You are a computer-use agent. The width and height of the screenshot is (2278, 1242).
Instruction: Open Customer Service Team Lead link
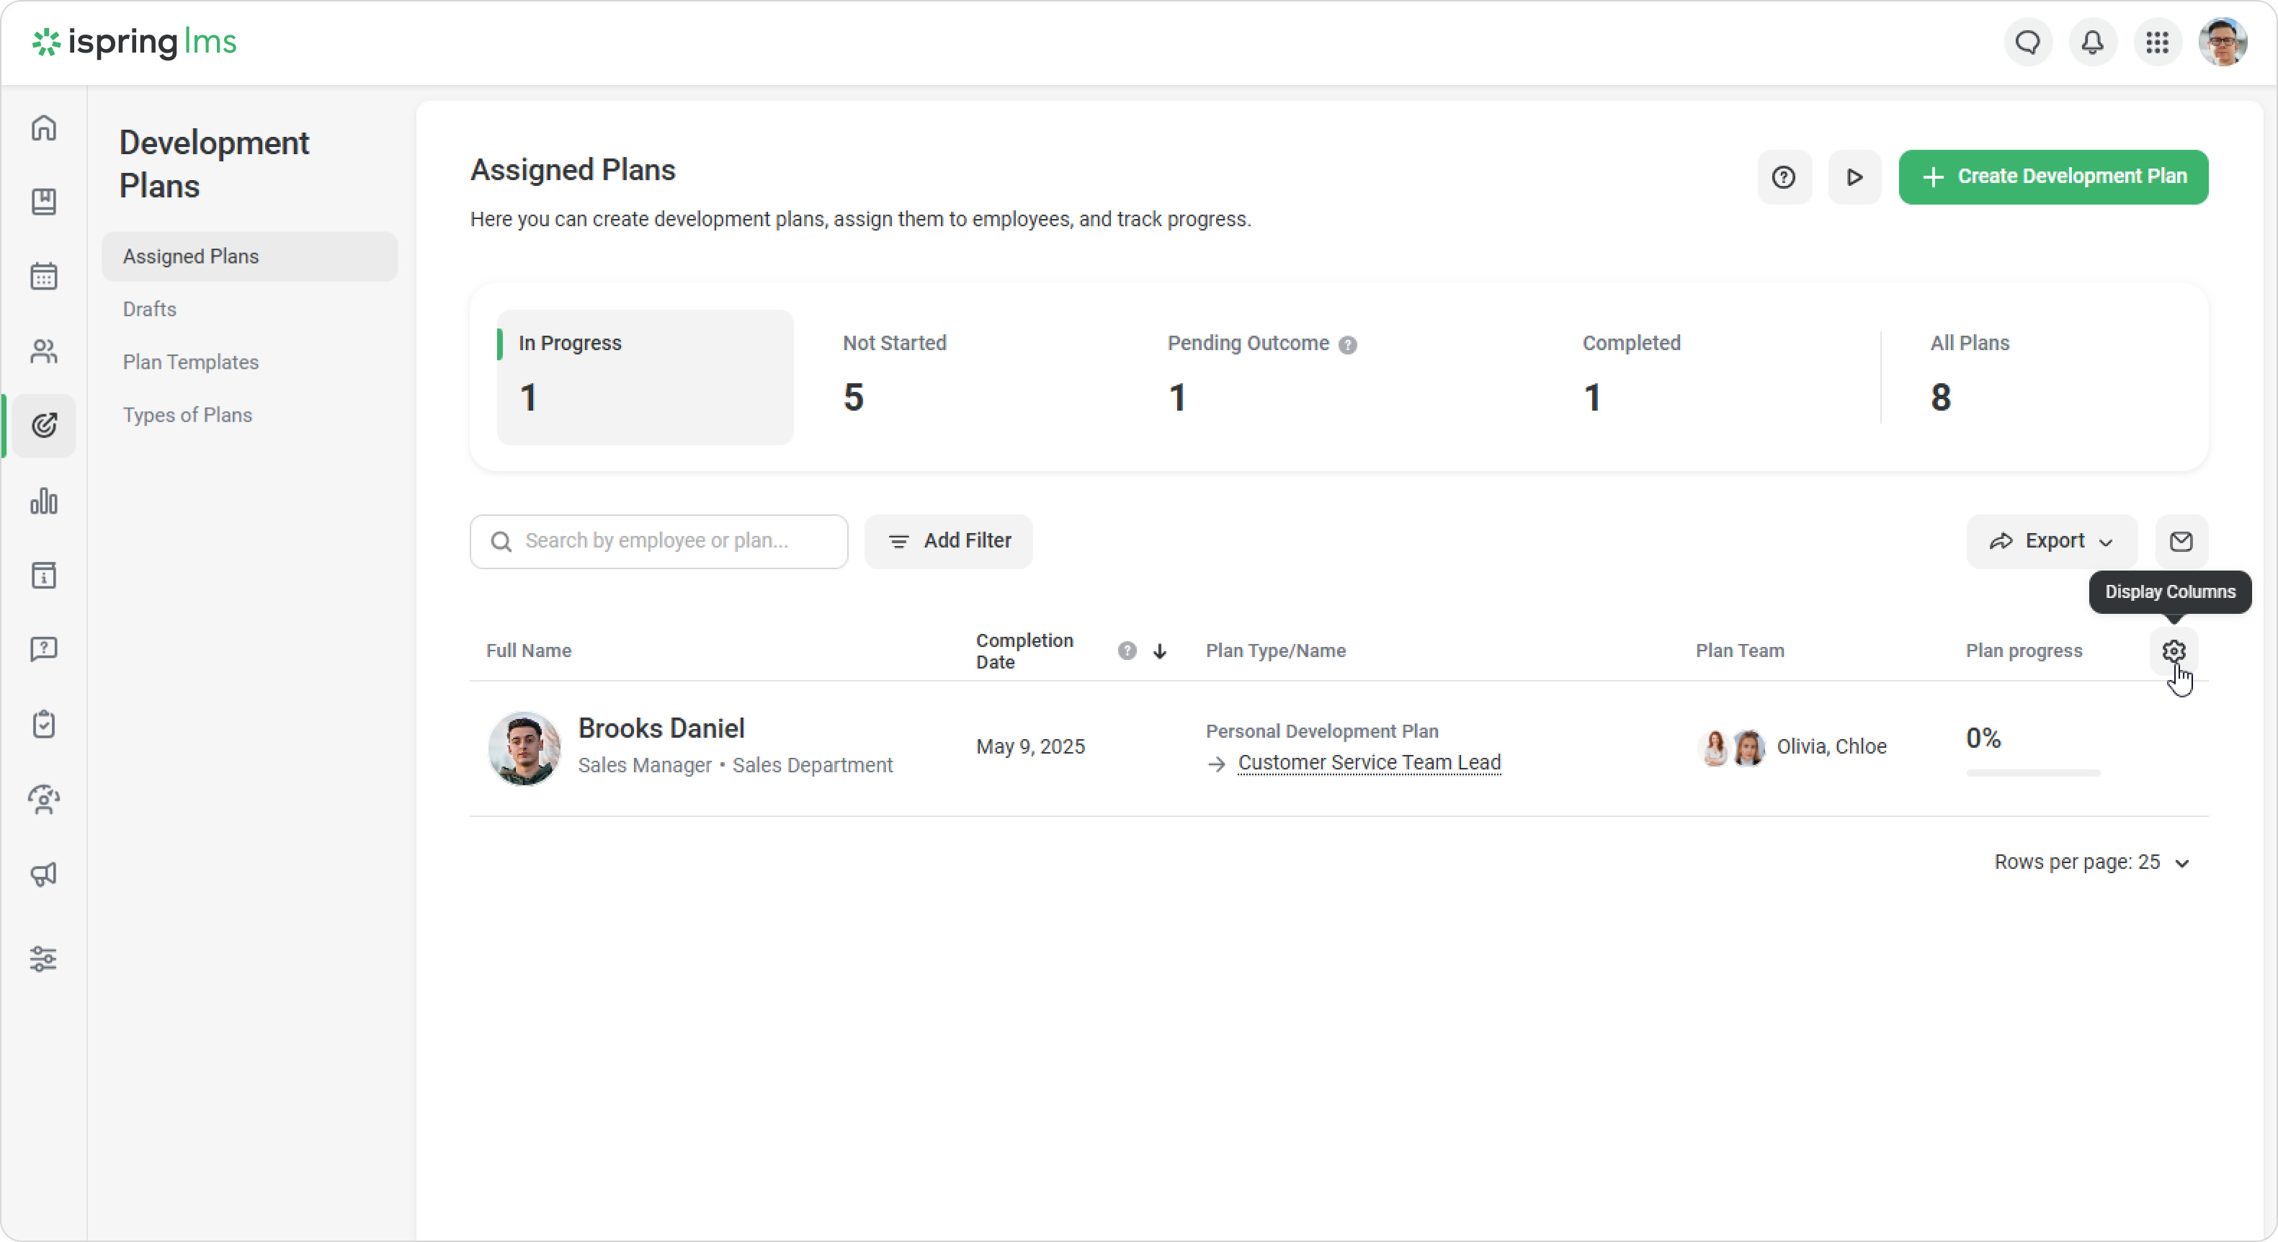(x=1368, y=762)
